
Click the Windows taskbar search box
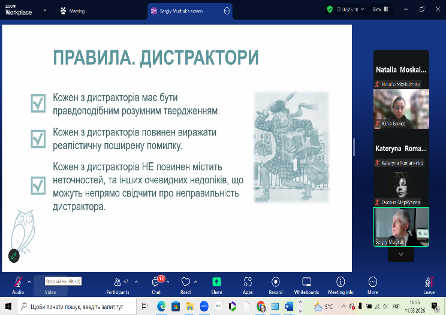[77, 307]
